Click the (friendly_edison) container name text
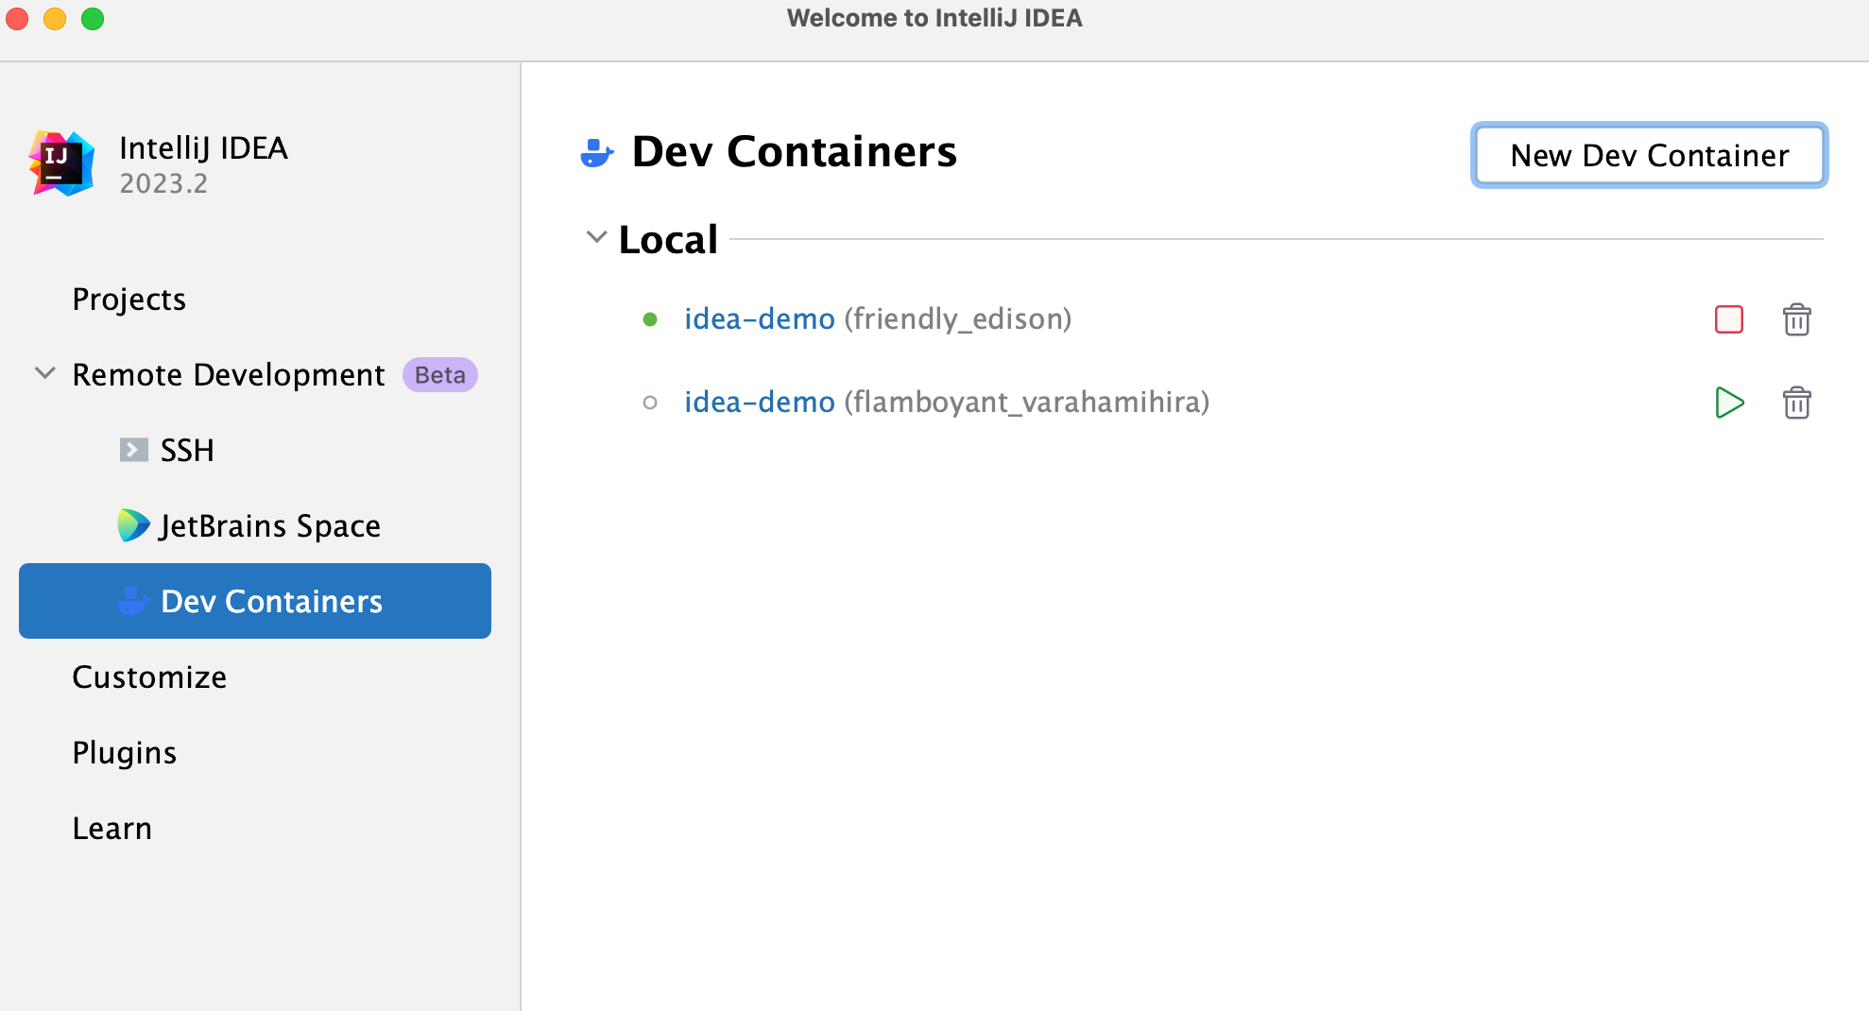 point(958,319)
